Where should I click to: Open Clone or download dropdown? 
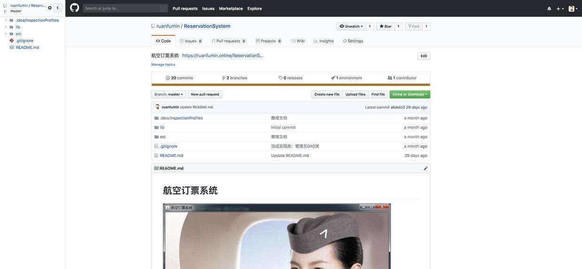[x=410, y=94]
